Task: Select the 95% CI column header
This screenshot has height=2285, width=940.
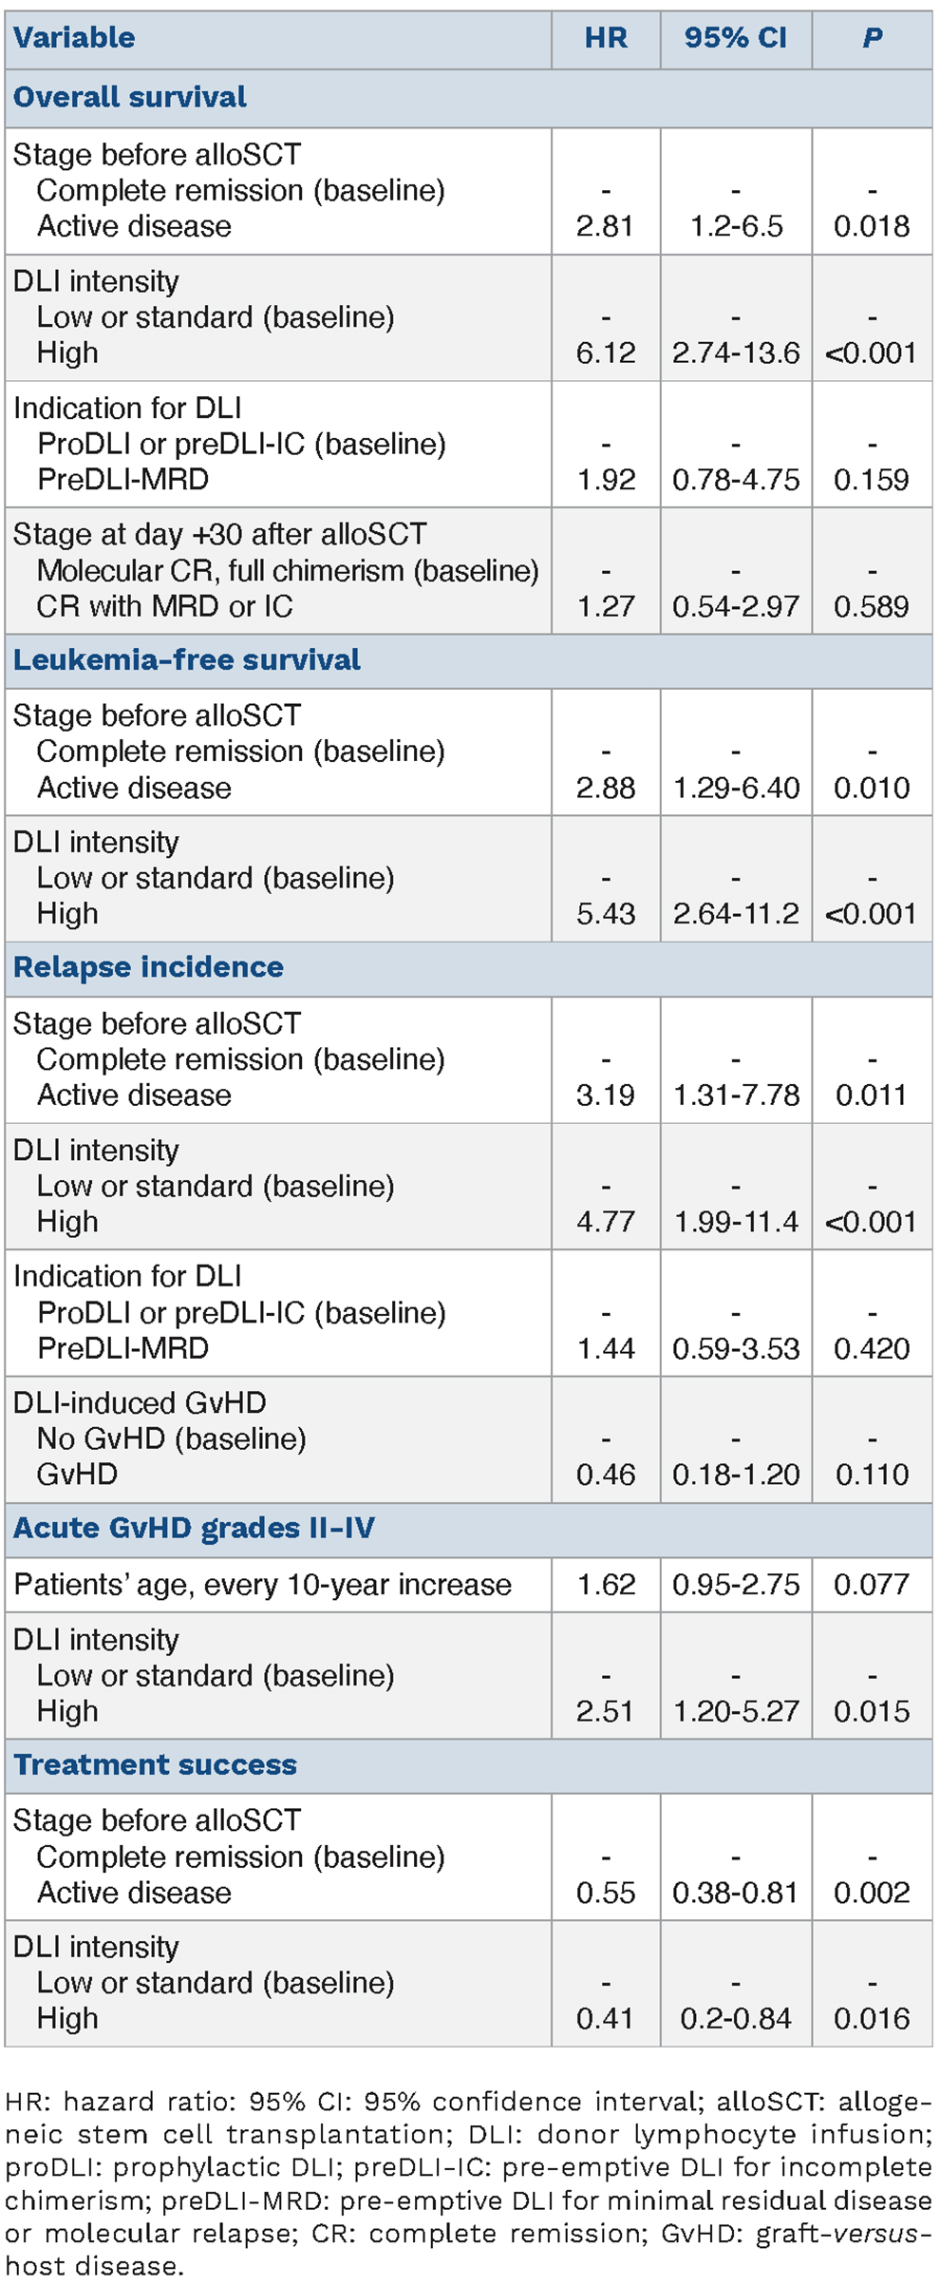Action: [736, 38]
